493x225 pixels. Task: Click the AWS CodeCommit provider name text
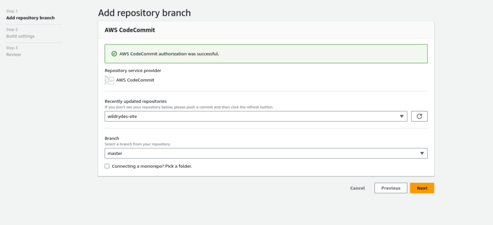pyautogui.click(x=135, y=80)
